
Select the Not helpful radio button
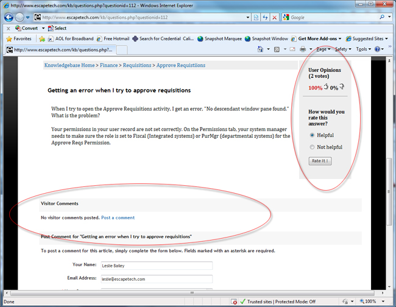point(312,147)
